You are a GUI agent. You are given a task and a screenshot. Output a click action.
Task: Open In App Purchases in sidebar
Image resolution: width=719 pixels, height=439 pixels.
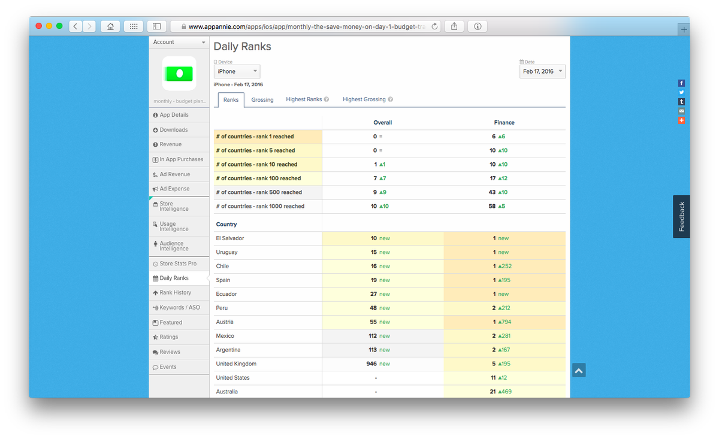(179, 159)
